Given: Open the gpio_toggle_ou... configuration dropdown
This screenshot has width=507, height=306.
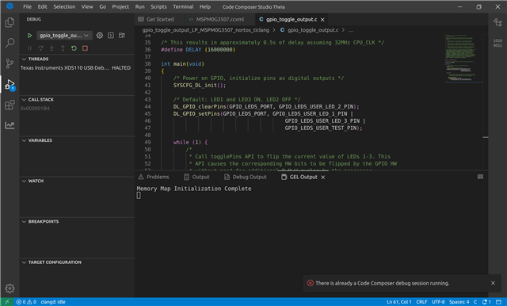Looking at the screenshot, I should point(64,35).
